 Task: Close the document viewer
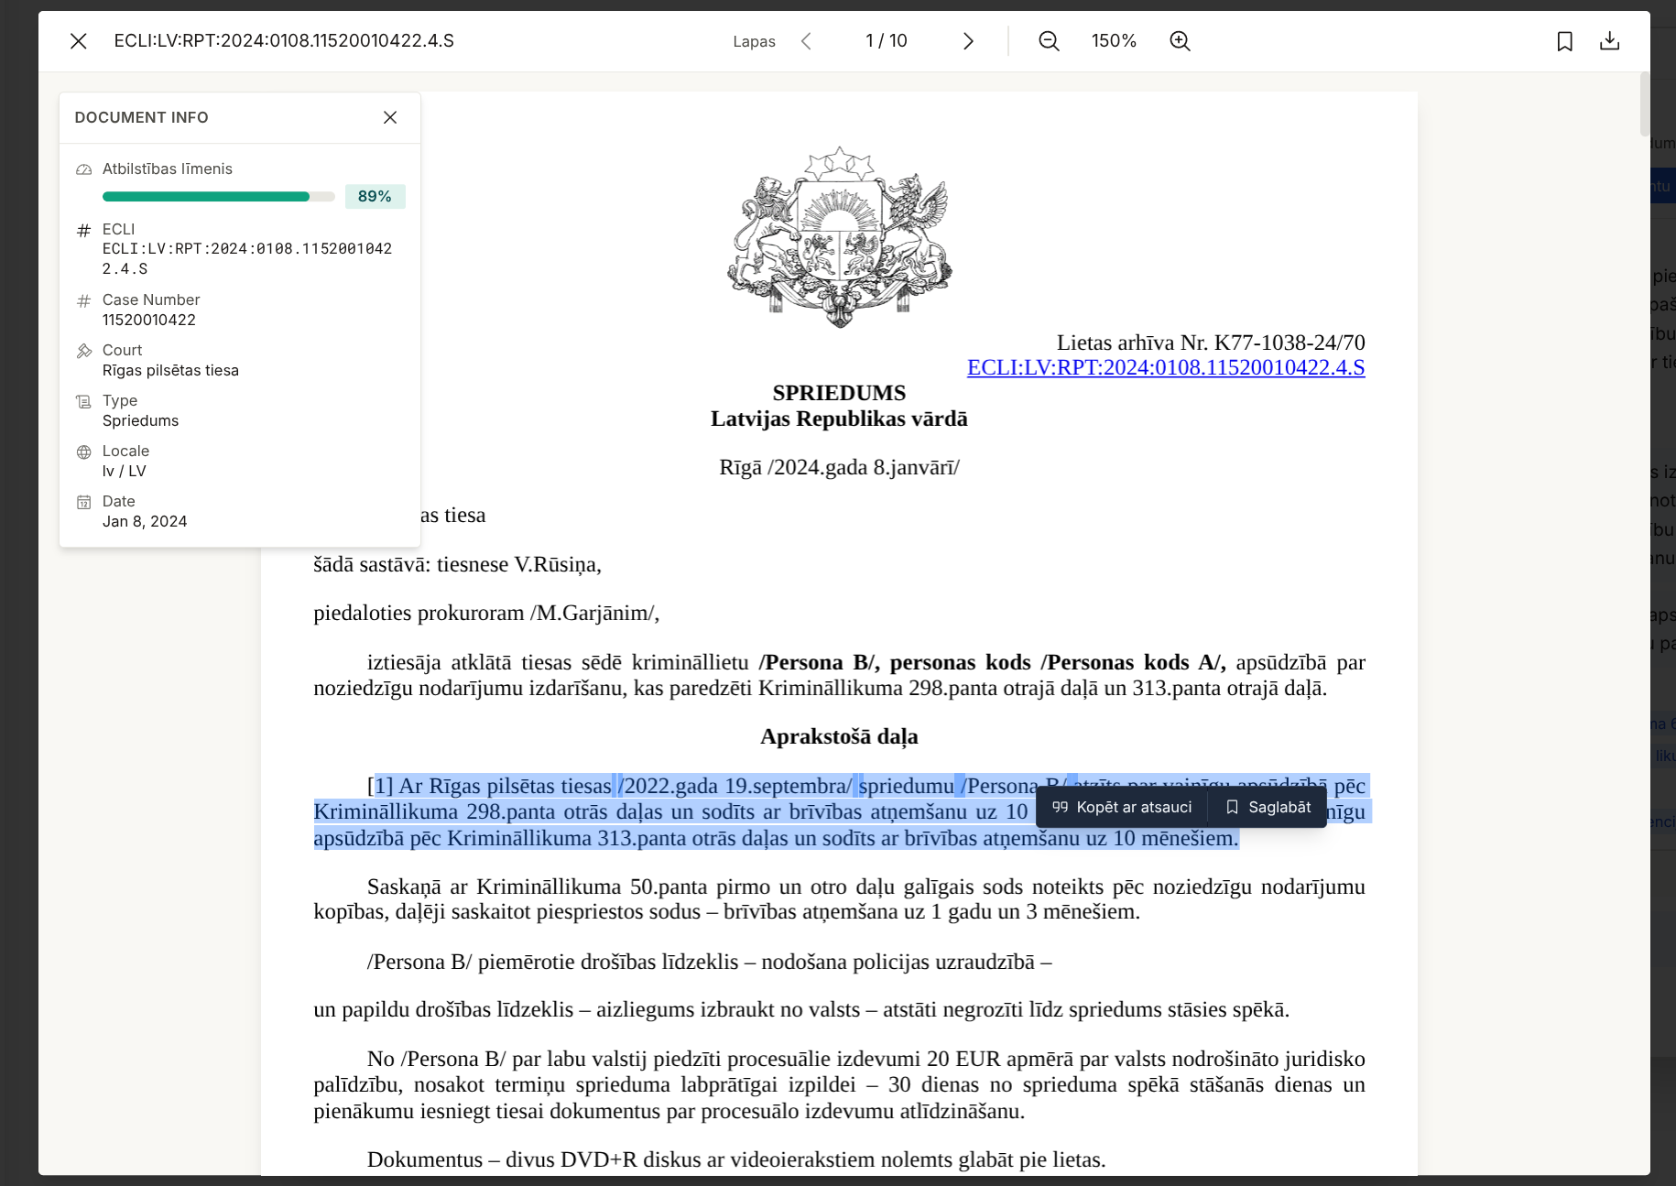pyautogui.click(x=78, y=40)
